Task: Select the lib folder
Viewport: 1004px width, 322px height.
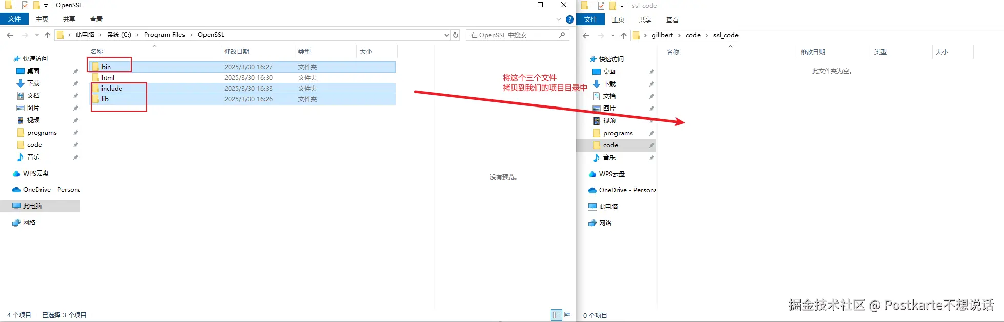Action: (x=242, y=99)
